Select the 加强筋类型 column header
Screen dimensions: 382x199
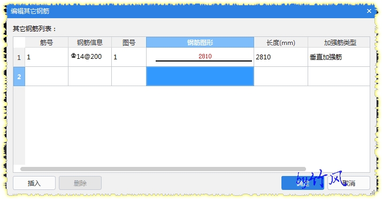pyautogui.click(x=339, y=42)
